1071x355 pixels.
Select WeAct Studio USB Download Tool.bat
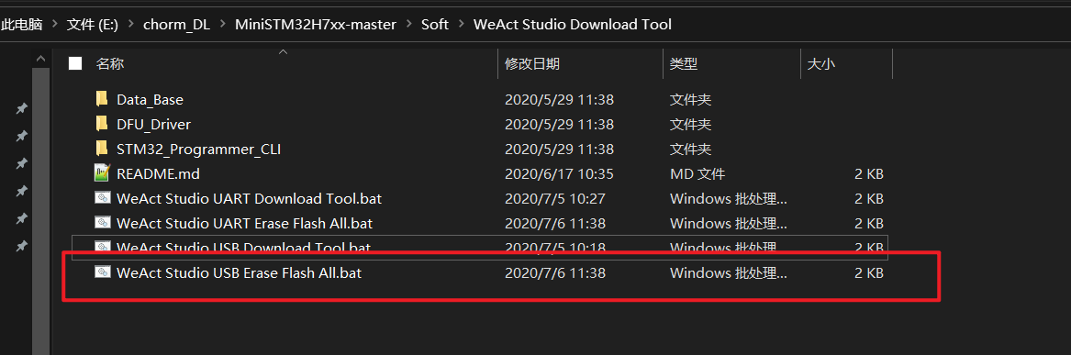[244, 247]
